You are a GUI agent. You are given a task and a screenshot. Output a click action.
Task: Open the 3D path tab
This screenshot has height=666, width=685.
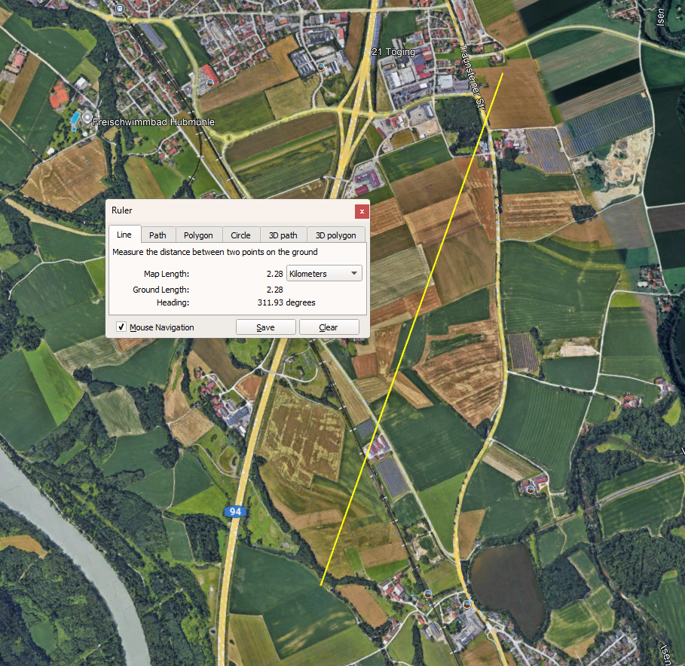click(x=283, y=235)
